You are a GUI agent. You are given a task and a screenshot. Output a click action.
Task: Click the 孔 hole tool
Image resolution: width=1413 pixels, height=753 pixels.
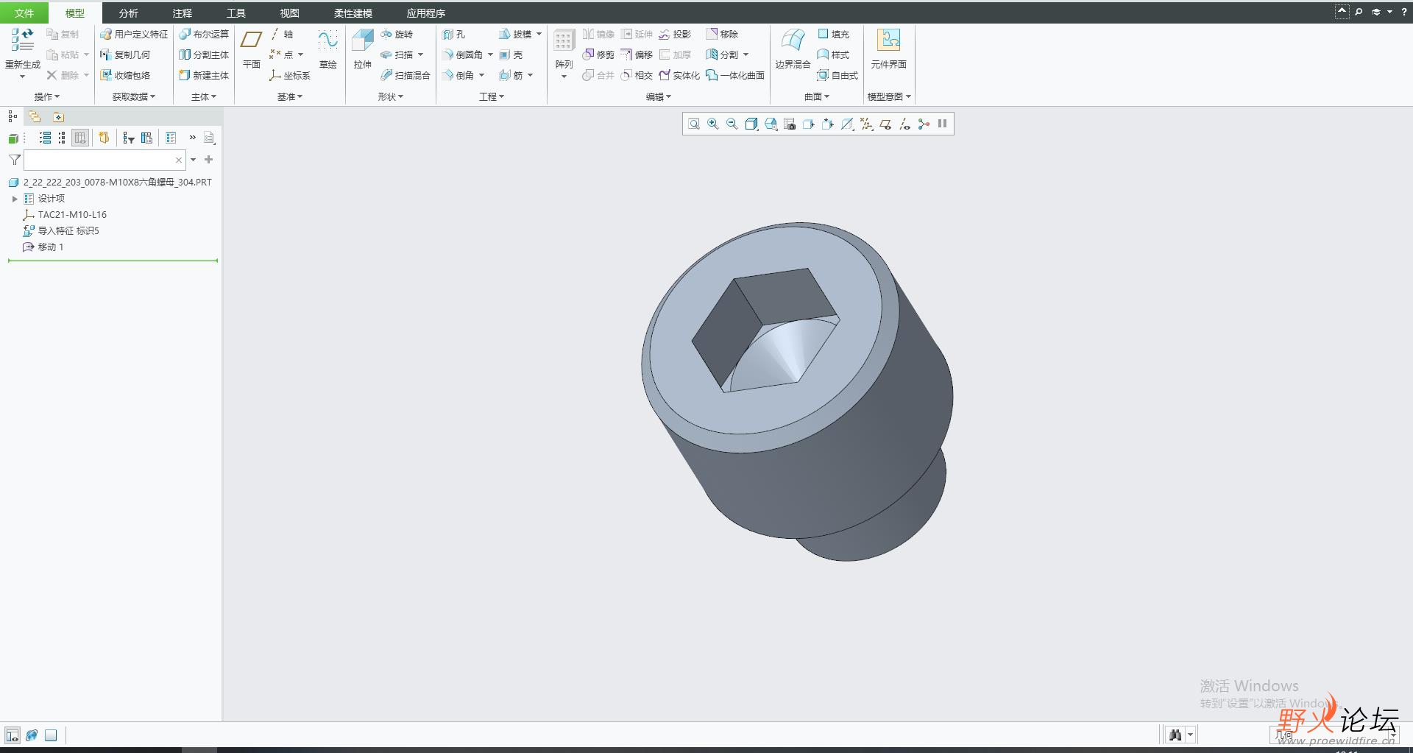coord(454,34)
